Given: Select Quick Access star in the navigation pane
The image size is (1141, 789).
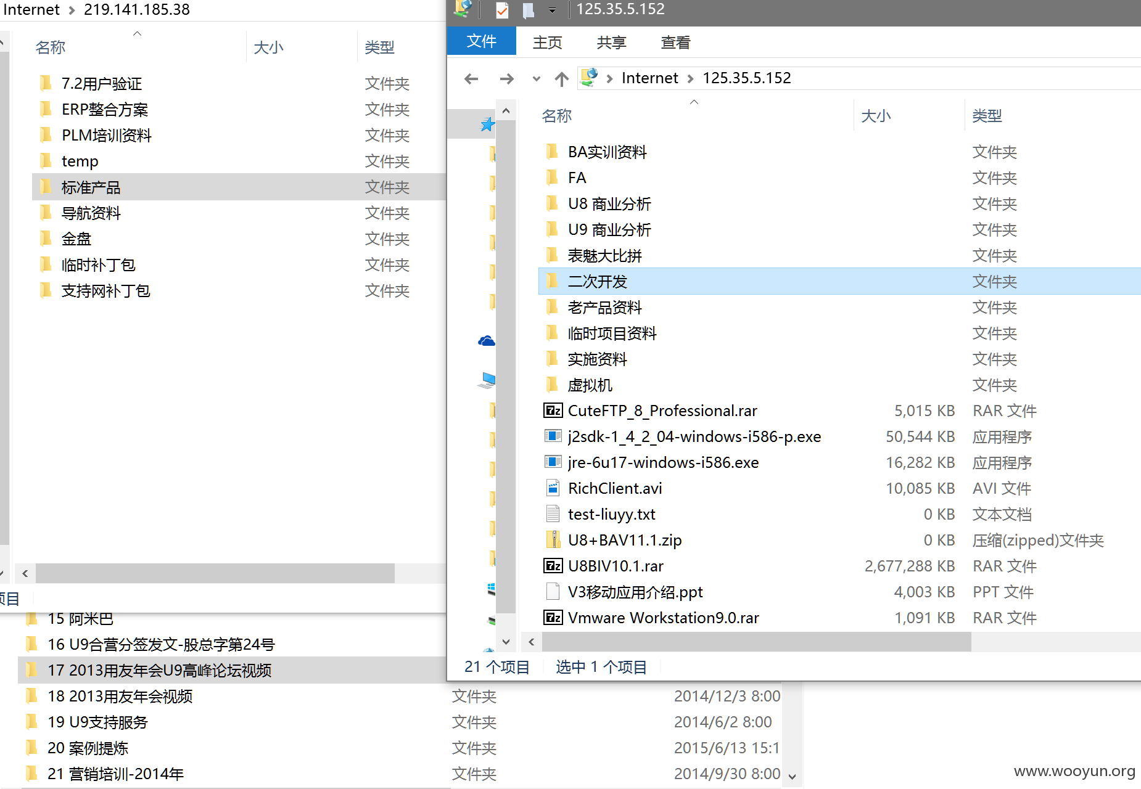Looking at the screenshot, I should [x=487, y=125].
